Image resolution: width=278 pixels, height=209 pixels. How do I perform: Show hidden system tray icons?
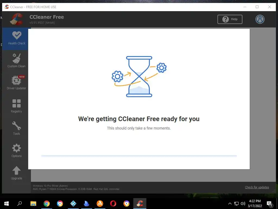coord(230,204)
